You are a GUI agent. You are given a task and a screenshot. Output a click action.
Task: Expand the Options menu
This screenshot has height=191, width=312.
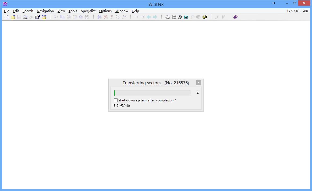[x=105, y=11]
